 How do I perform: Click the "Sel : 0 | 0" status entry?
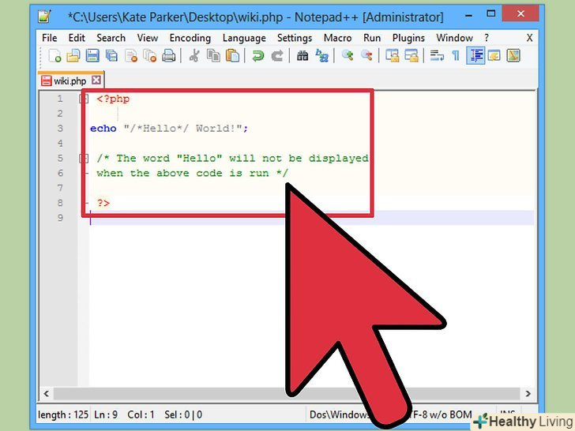click(x=183, y=414)
